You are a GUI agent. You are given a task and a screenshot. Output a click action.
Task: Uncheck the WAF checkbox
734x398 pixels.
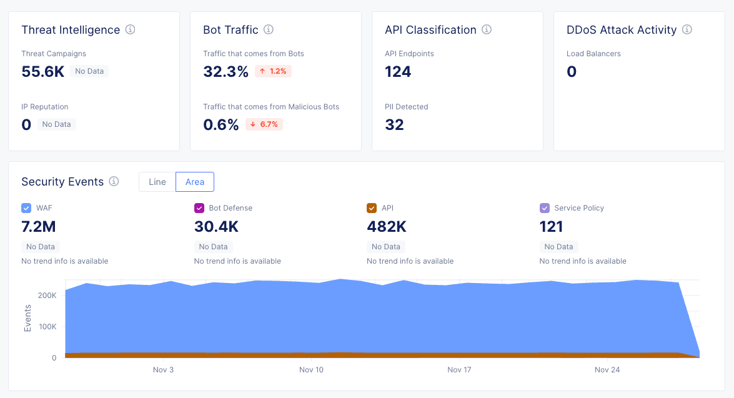pos(26,208)
